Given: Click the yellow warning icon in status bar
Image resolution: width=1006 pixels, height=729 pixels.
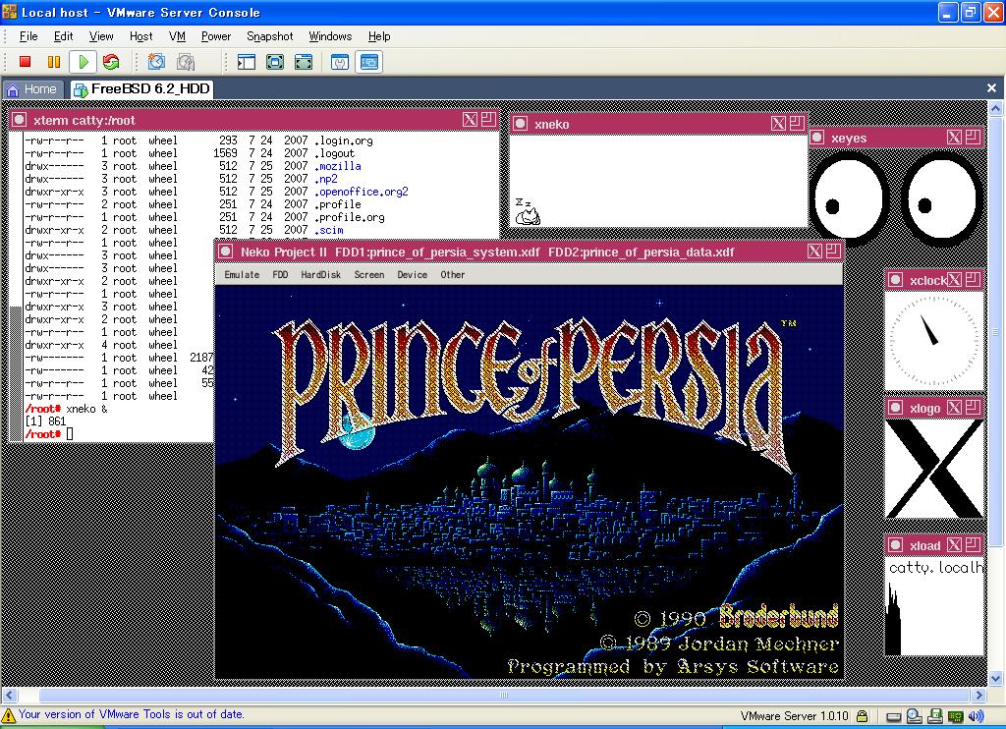Looking at the screenshot, I should pos(8,715).
